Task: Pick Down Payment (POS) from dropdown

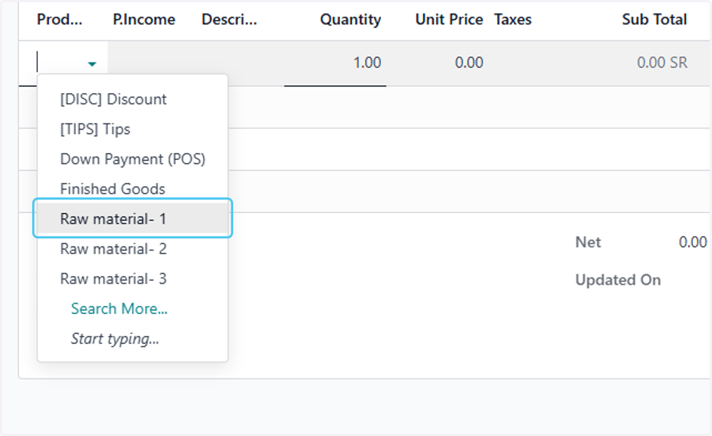Action: pos(133,159)
